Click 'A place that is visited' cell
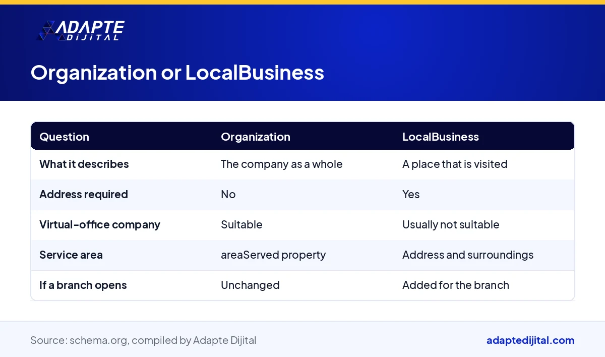Screen dimensions: 605x357 tap(454, 164)
